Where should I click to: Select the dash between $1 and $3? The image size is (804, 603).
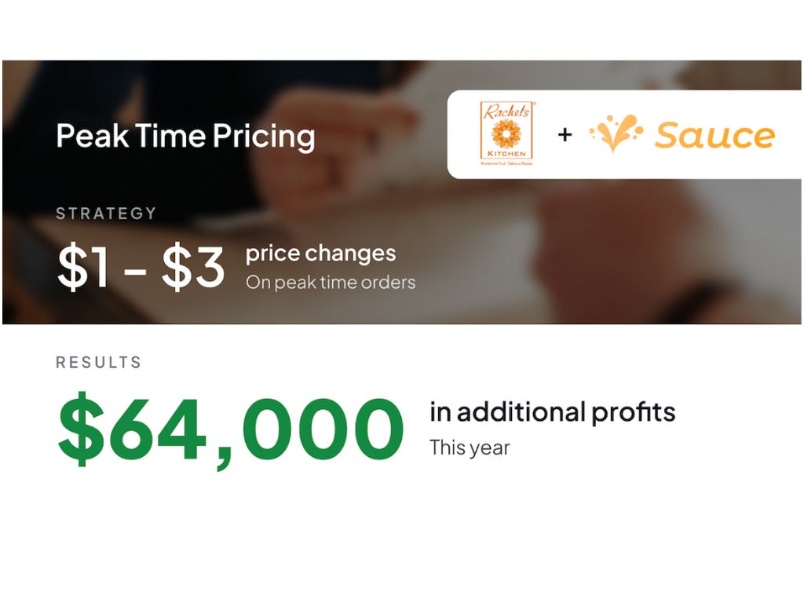[135, 271]
